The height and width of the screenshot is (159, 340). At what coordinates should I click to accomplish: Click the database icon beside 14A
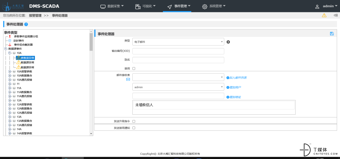tap(14, 129)
